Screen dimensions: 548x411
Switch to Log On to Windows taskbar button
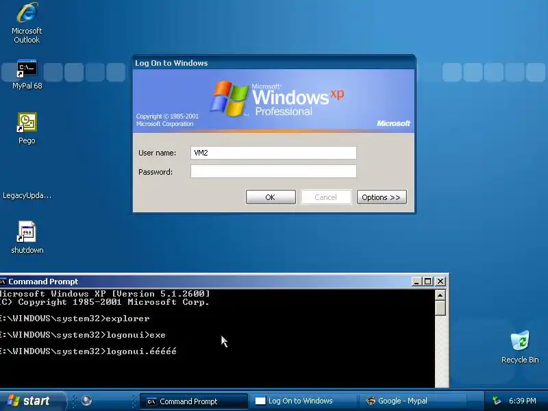pos(302,401)
